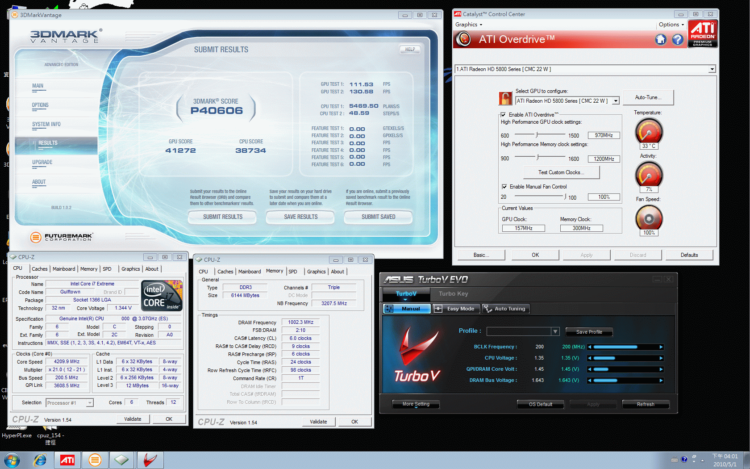This screenshot has width=750, height=469.
Task: Click the Intel Core i7 logo in CPU-Z
Action: [162, 295]
